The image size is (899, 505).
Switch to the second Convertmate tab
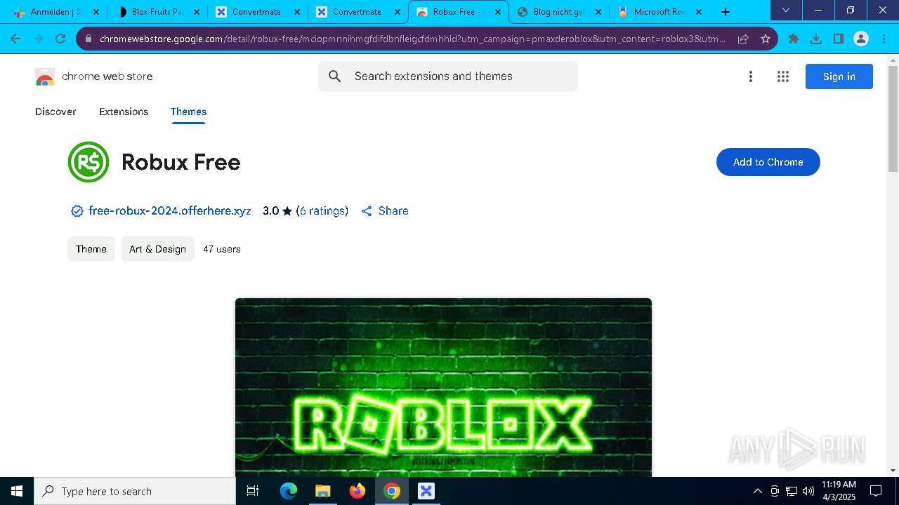point(359,12)
